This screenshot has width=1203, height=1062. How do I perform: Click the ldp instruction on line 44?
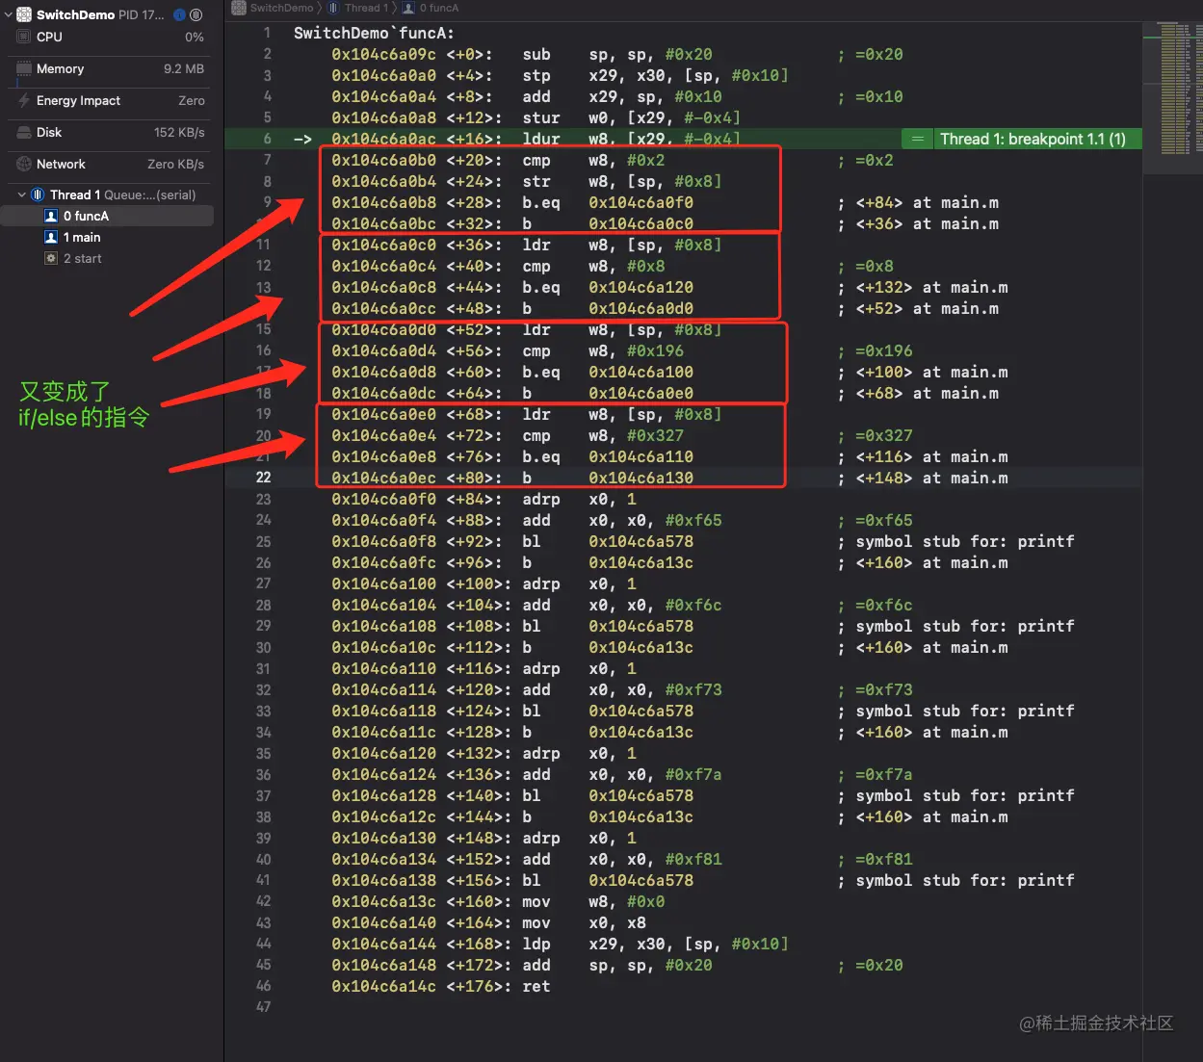pos(536,944)
